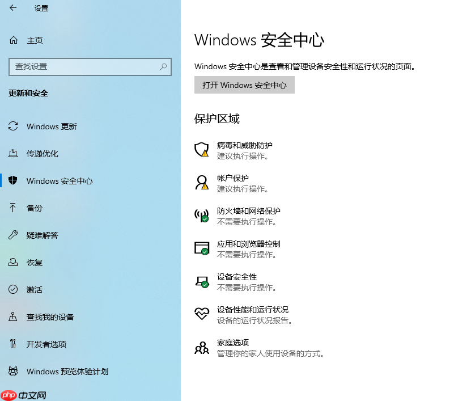
Task: Click 管理你的家人使用设备的方式 description
Action: tap(270, 353)
